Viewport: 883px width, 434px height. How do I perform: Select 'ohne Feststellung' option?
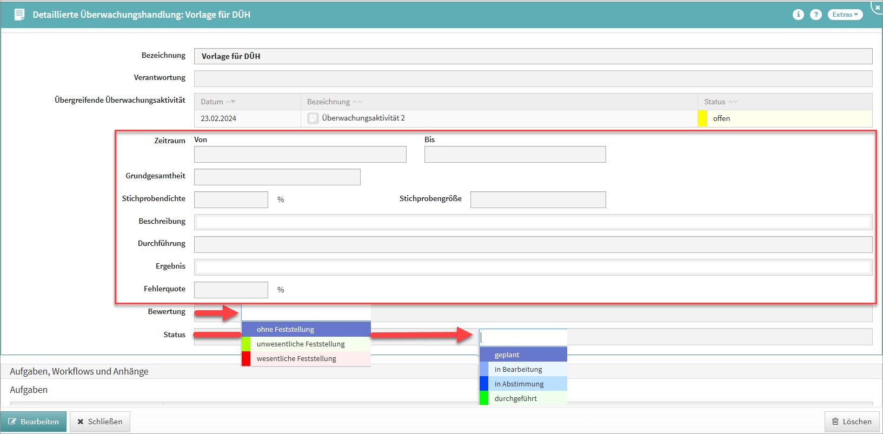(306, 329)
